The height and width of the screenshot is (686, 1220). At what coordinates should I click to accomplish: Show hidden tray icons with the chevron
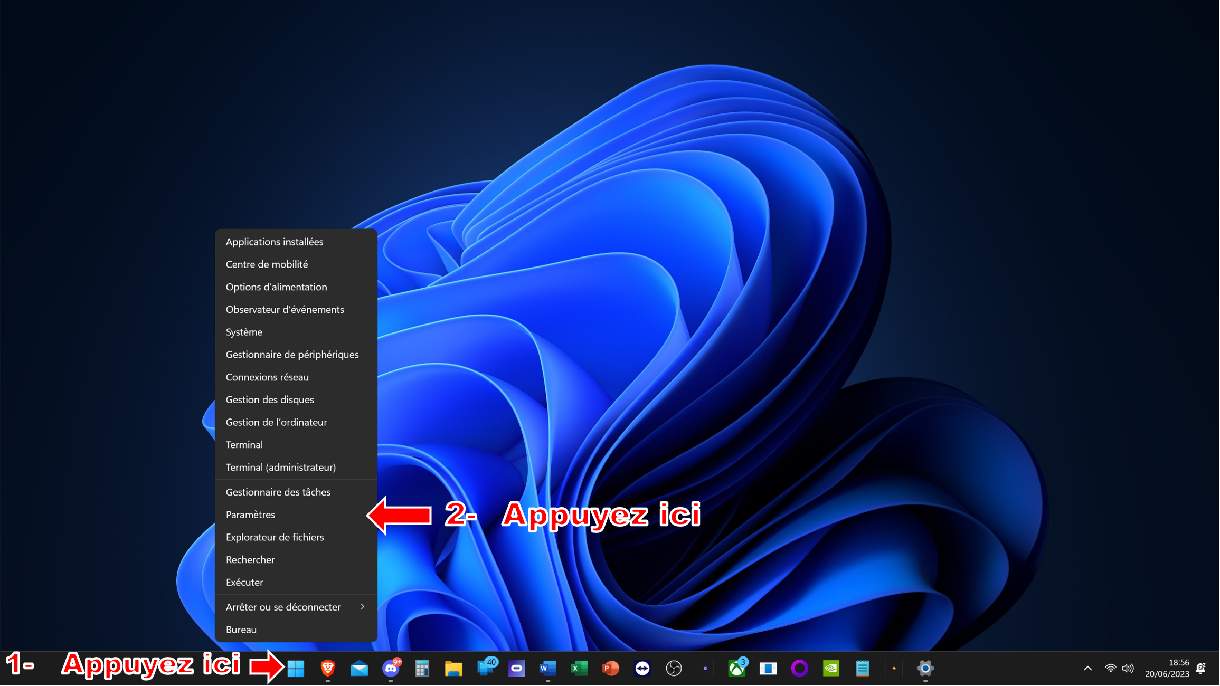(x=1089, y=669)
